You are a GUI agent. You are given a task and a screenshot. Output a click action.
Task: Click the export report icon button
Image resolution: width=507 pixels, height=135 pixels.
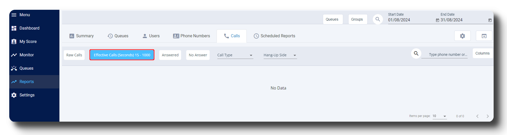click(484, 36)
